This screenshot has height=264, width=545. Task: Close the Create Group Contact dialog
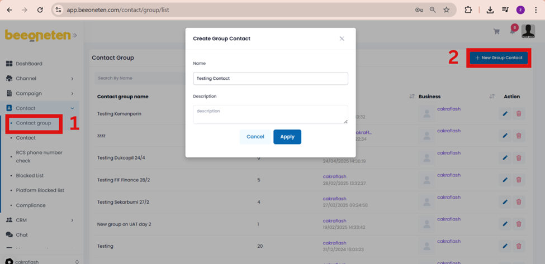point(342,39)
